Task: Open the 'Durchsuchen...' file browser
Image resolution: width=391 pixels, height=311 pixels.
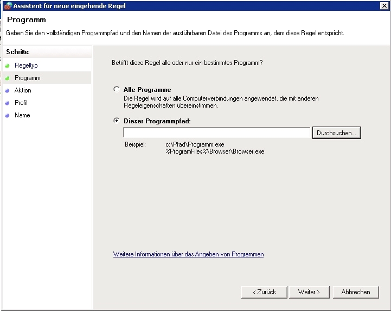Action: click(336, 133)
